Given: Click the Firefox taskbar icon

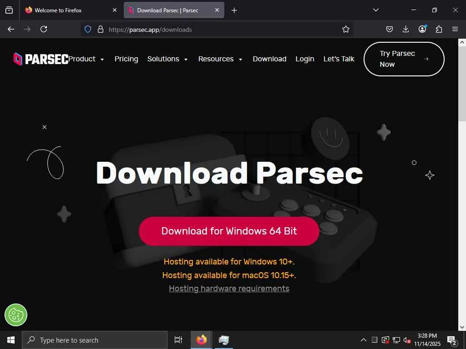Looking at the screenshot, I should pos(202,340).
